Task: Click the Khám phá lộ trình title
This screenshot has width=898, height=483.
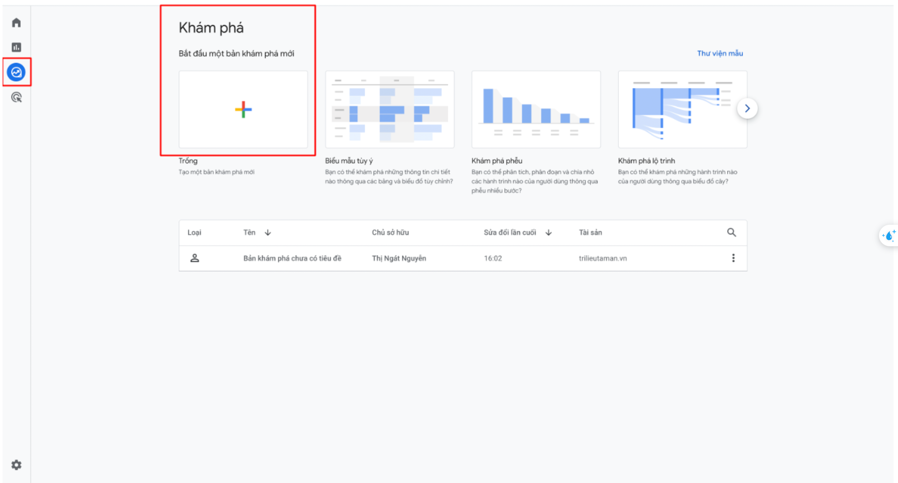Action: (646, 161)
